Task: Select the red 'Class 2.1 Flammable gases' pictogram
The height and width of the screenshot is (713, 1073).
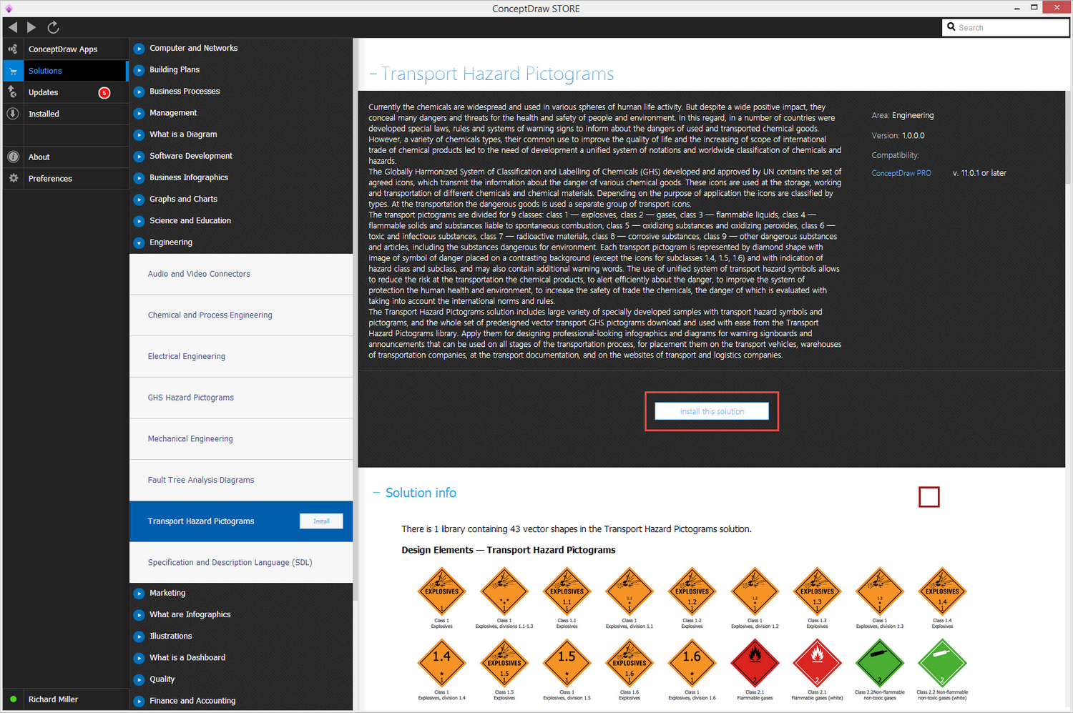Action: click(755, 662)
